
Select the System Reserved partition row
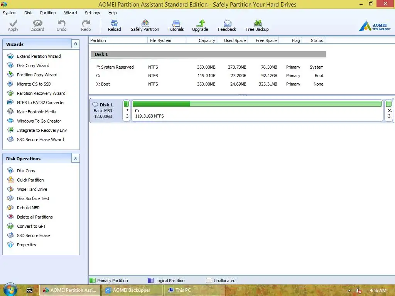[208, 67]
